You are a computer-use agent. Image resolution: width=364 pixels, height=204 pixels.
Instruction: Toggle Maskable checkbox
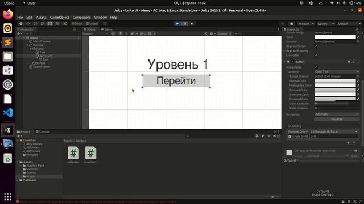(x=316, y=56)
